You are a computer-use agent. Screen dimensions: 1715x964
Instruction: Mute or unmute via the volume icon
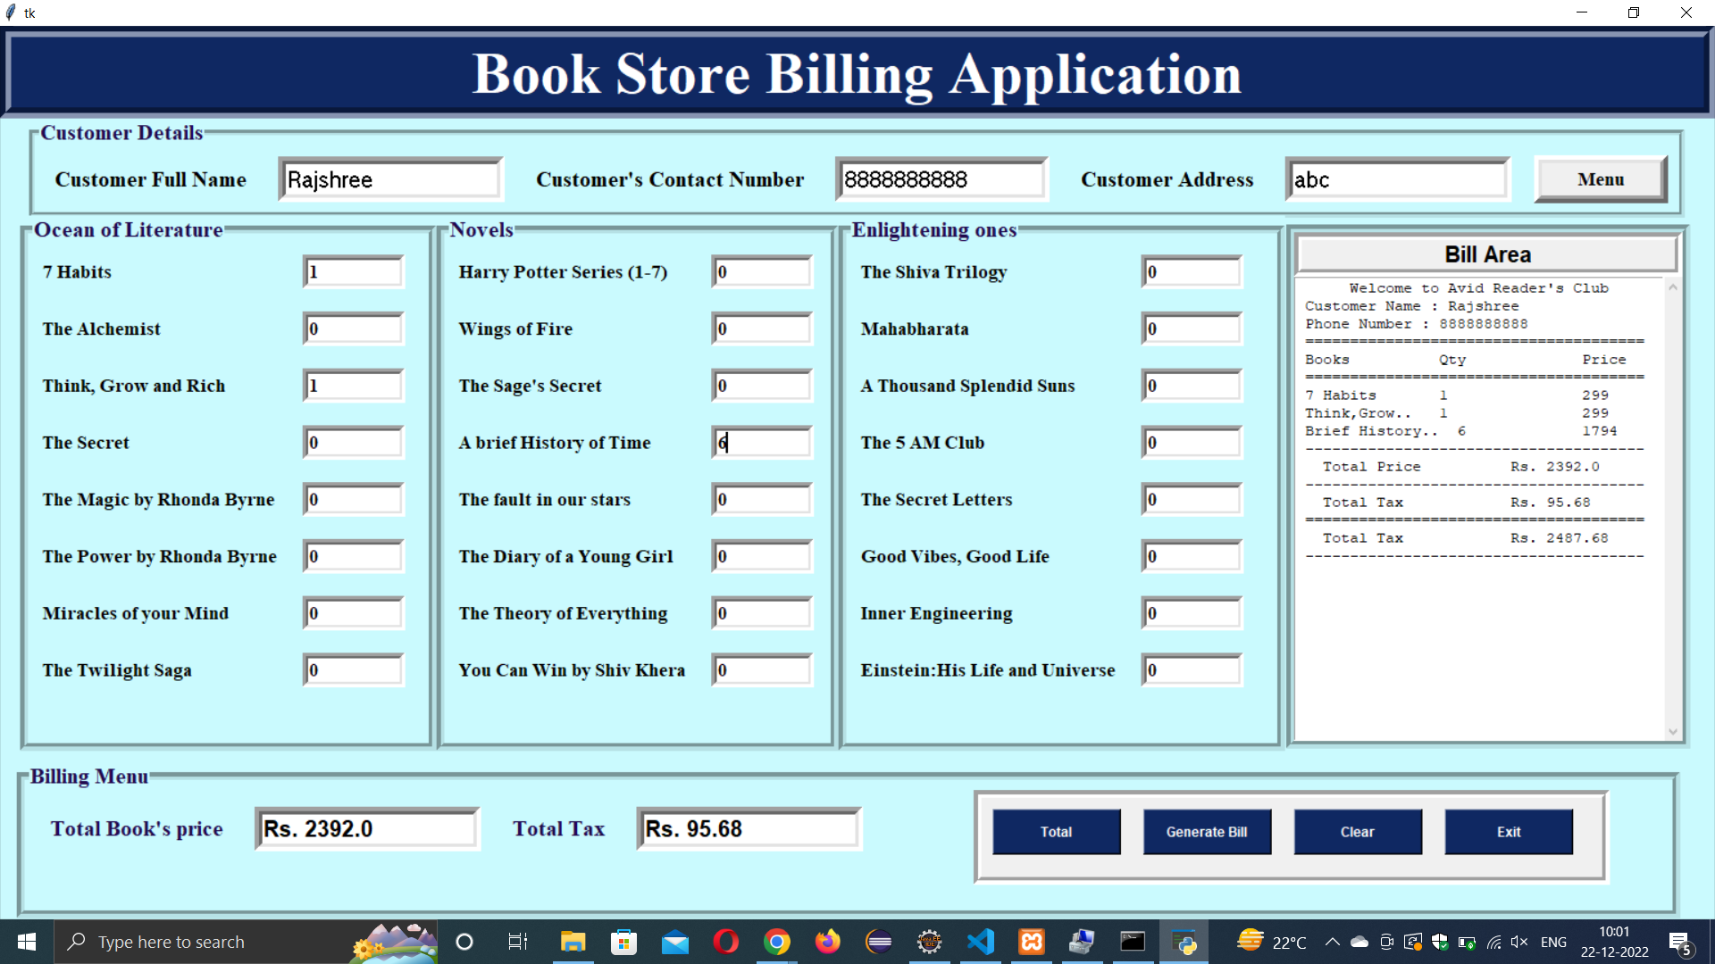pyautogui.click(x=1518, y=942)
